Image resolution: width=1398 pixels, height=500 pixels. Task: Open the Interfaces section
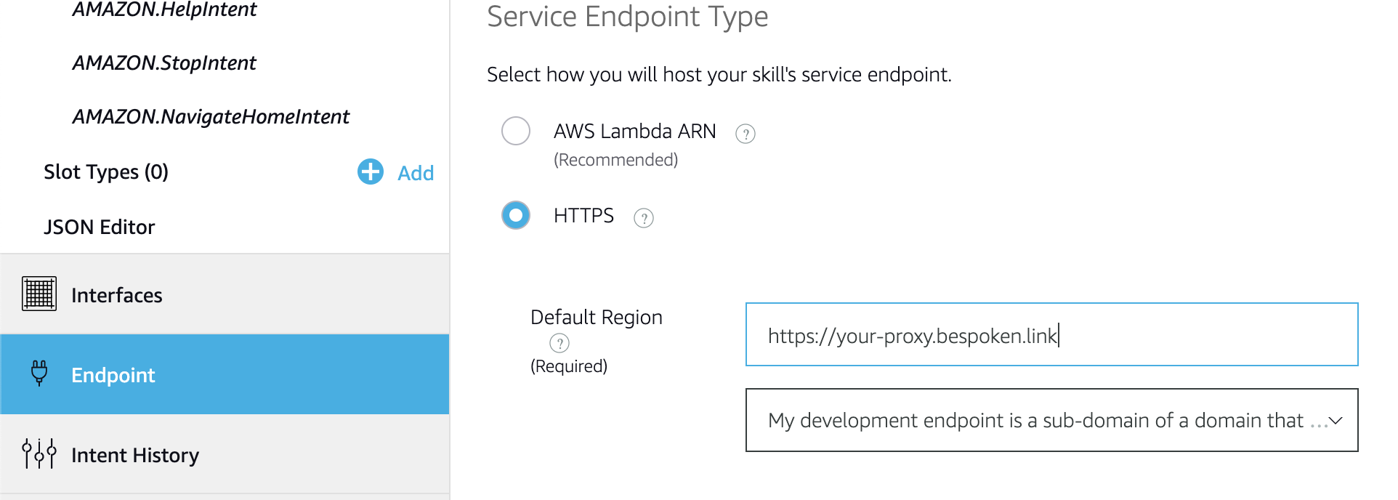[225, 294]
